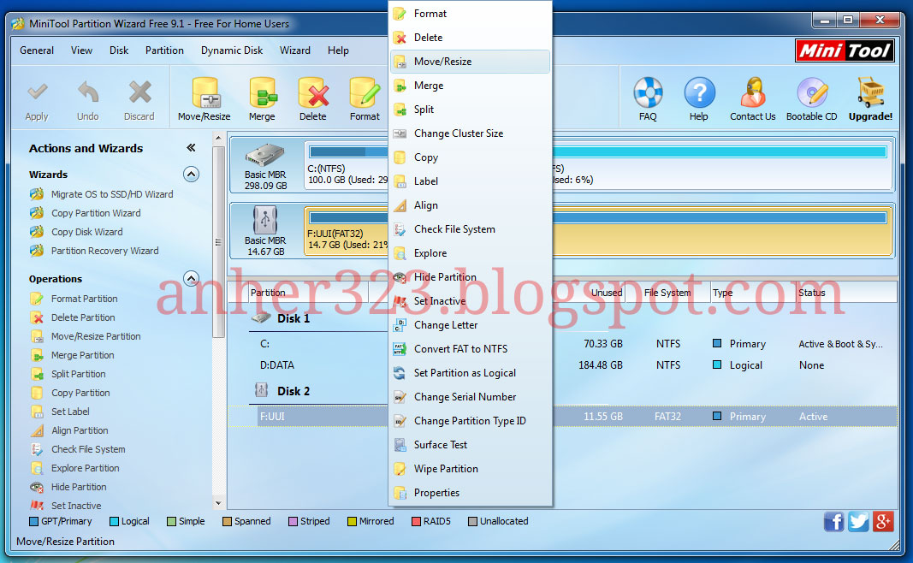Screen dimensions: 913x563
Task: Choose Change Cluster Size in context menu
Action: [470, 133]
